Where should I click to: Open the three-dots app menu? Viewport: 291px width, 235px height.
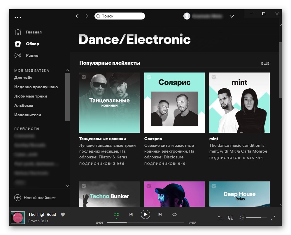[x=18, y=17]
